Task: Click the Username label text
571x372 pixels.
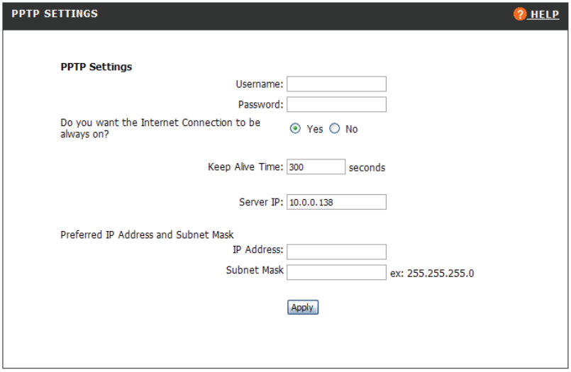Action: coord(259,84)
